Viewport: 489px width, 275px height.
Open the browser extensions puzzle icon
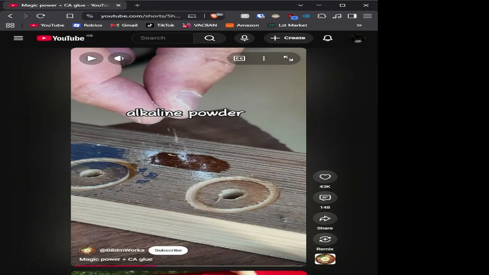click(322, 16)
